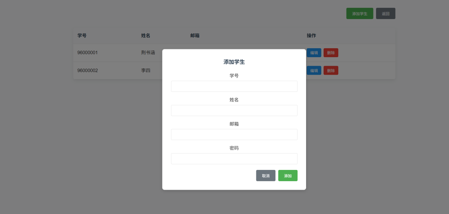This screenshot has height=214, width=449.
Task: Click 编辑 for student 96000001
Action: coord(314,53)
